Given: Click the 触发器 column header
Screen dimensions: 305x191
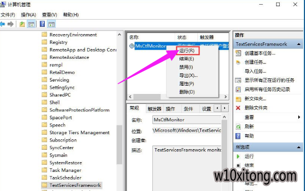Looking at the screenshot, I should pyautogui.click(x=213, y=37).
